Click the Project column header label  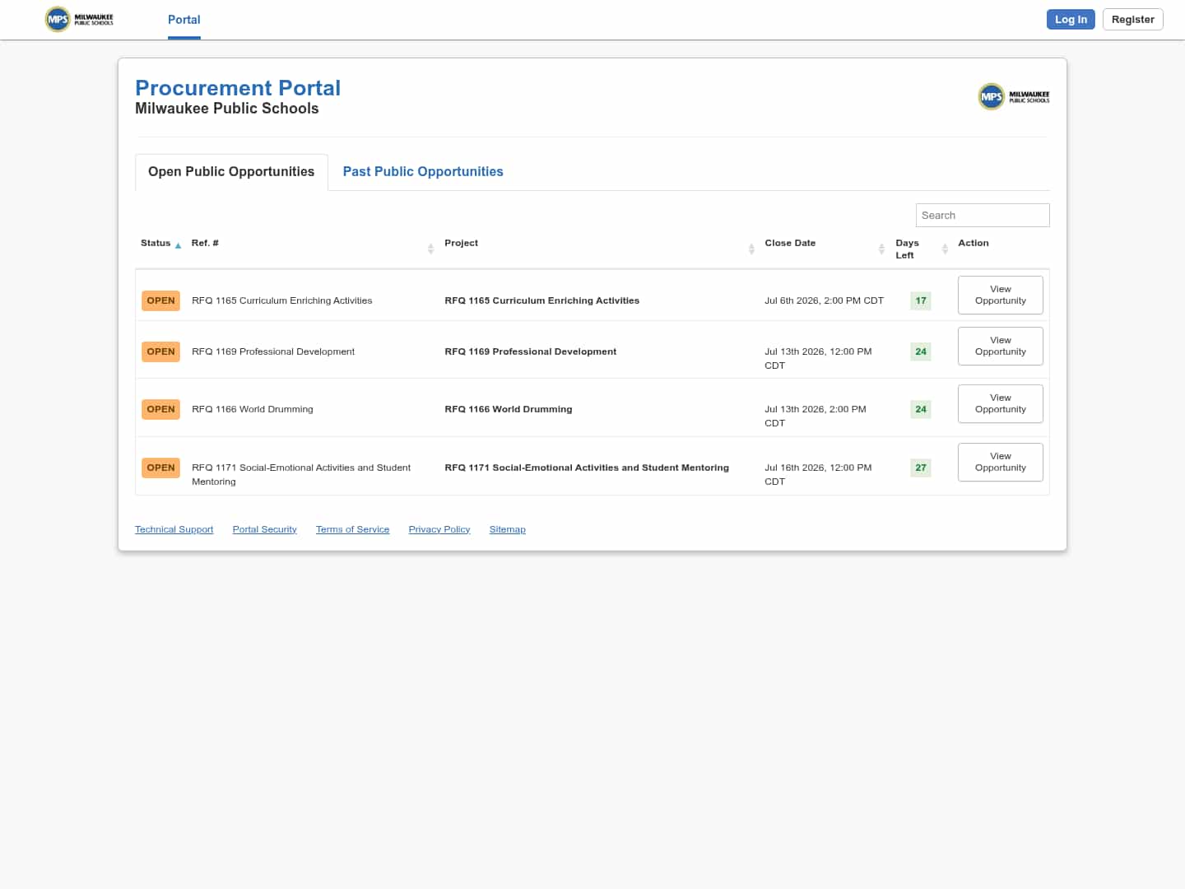[461, 243]
